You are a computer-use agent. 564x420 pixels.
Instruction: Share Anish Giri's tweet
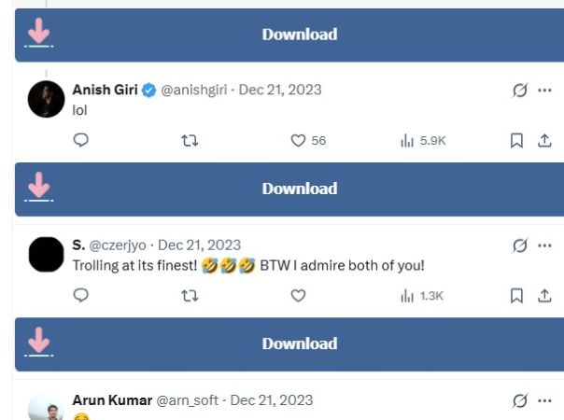[544, 140]
